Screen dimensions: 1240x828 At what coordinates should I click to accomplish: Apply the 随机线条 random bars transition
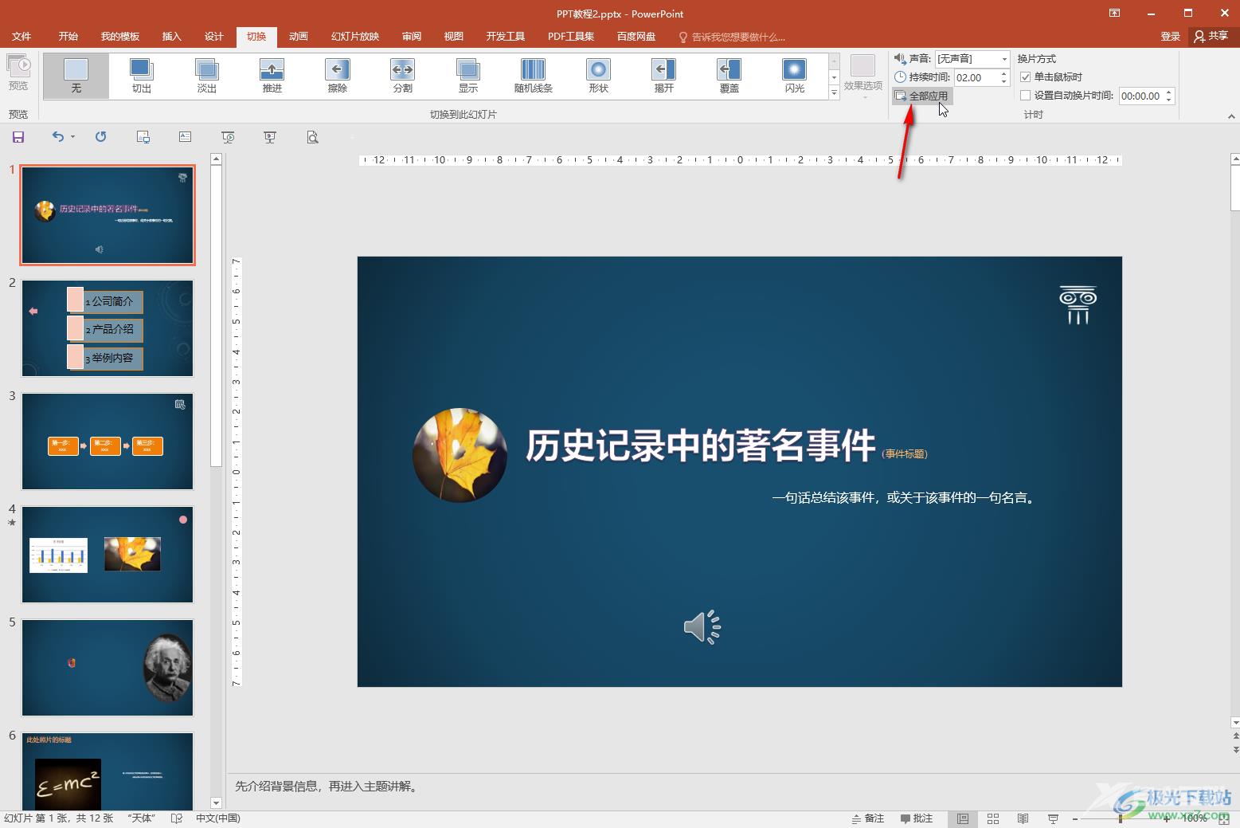click(x=534, y=76)
